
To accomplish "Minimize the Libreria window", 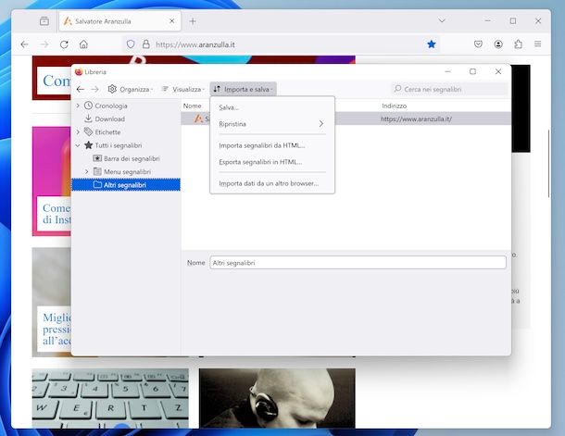I will pyautogui.click(x=448, y=71).
